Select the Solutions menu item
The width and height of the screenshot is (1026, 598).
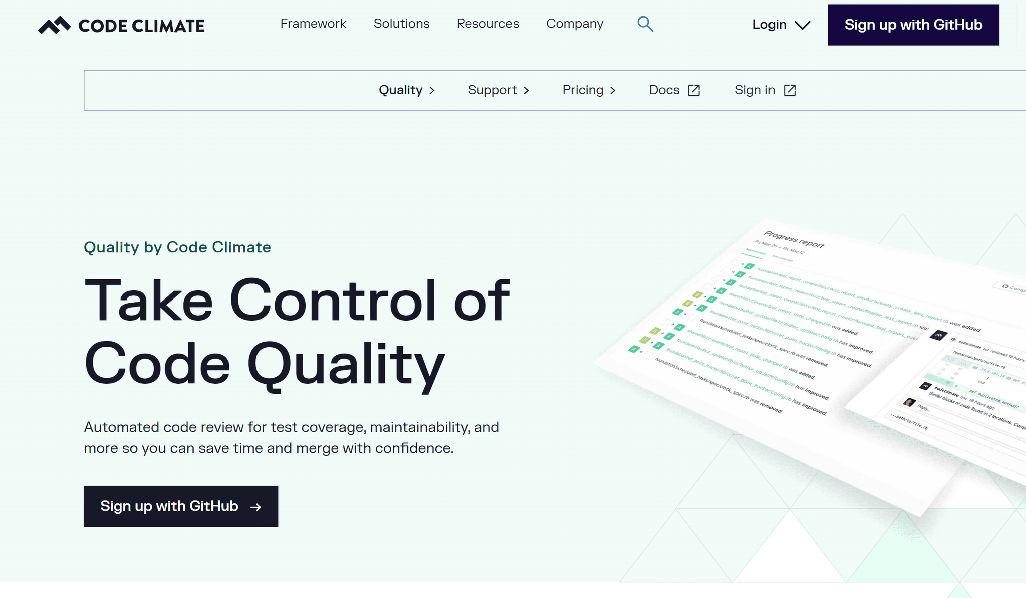(402, 24)
